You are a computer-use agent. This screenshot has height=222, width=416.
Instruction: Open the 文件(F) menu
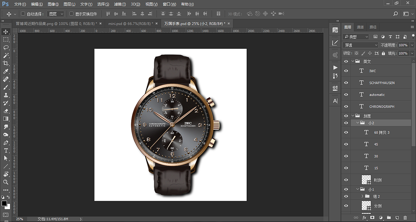click(x=20, y=4)
